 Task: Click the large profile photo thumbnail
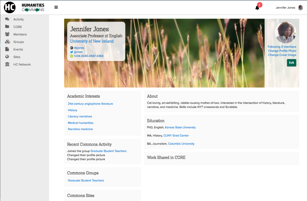pyautogui.click(x=285, y=32)
